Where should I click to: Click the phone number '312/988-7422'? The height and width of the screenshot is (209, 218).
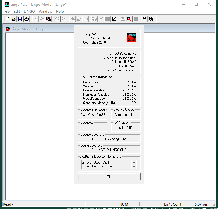point(126,66)
